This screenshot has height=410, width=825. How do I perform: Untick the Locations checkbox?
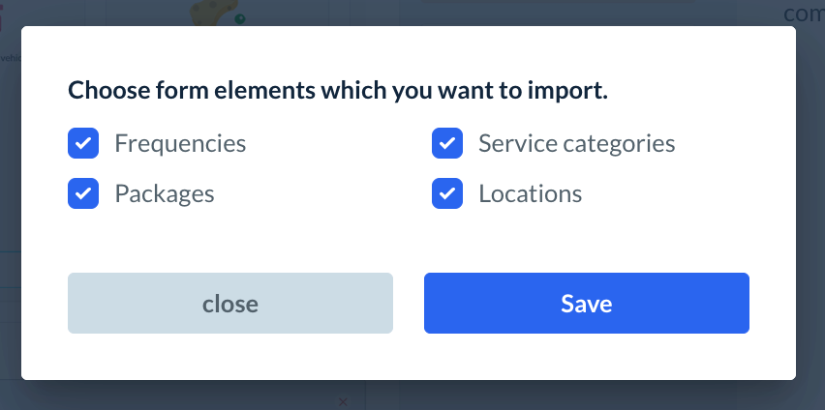coord(447,193)
